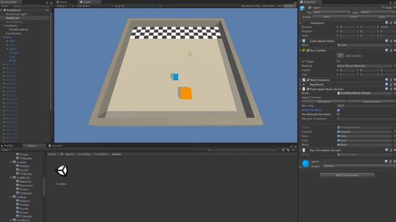Collapse the Academy tree node

[4, 26]
